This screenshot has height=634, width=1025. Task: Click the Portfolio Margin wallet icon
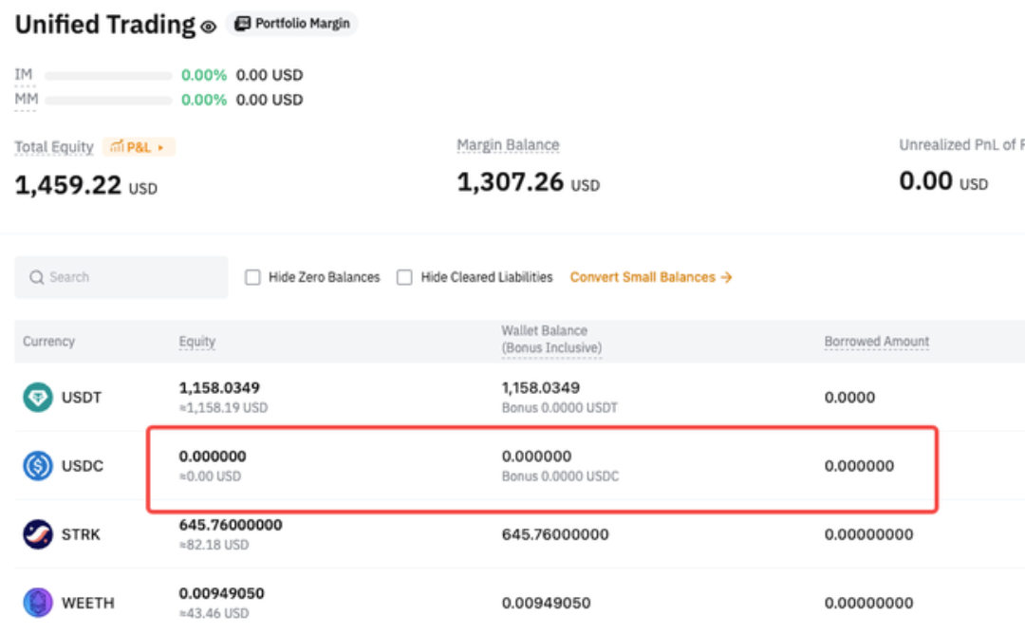243,24
